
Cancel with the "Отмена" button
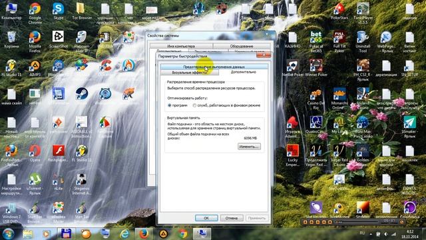[x=232, y=218]
